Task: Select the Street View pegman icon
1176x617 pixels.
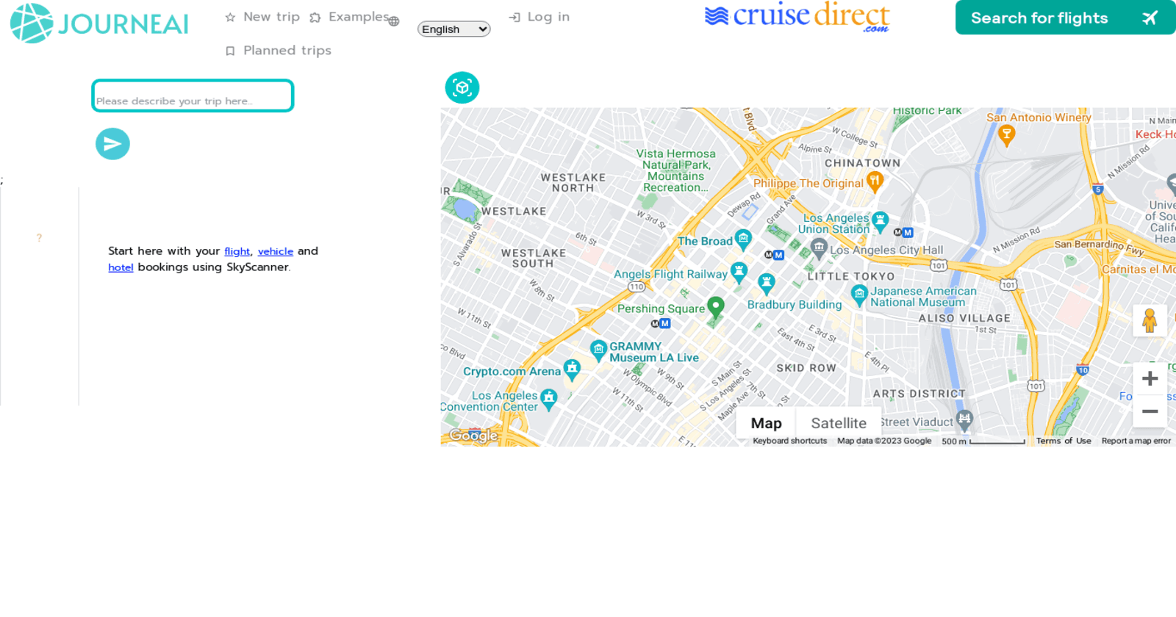Action: click(1150, 320)
